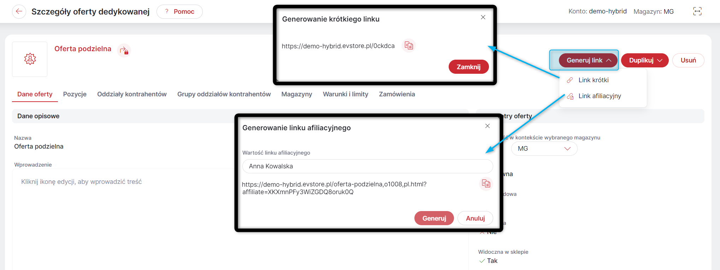Image resolution: width=720 pixels, height=270 pixels.
Task: Open the MG warehouse dropdown
Action: [544, 149]
